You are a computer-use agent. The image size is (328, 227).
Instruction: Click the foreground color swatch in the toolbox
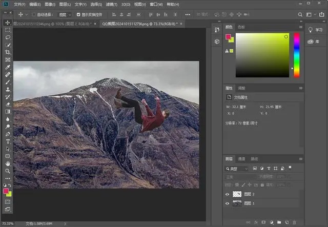click(7, 191)
